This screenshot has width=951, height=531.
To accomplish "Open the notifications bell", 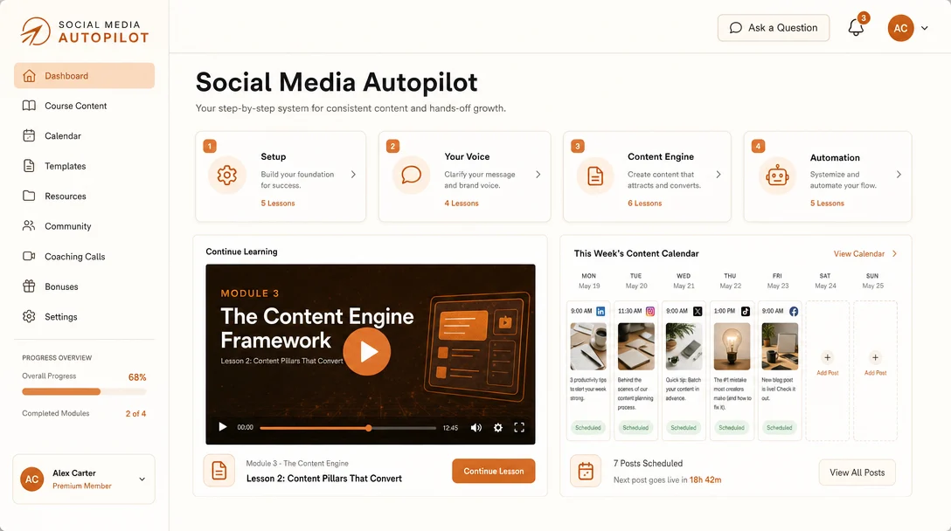I will [856, 28].
